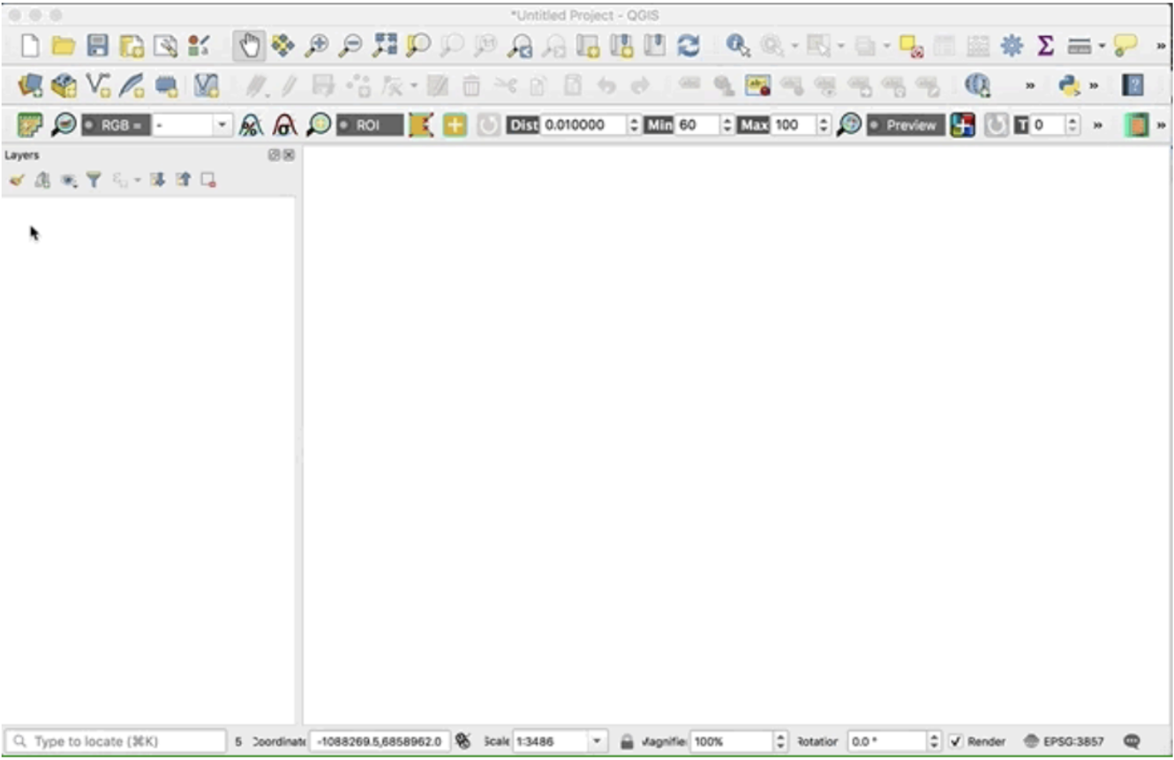Viewport: 1174px width, 760px height.
Task: Toggle the RGB display button
Action: 115,125
